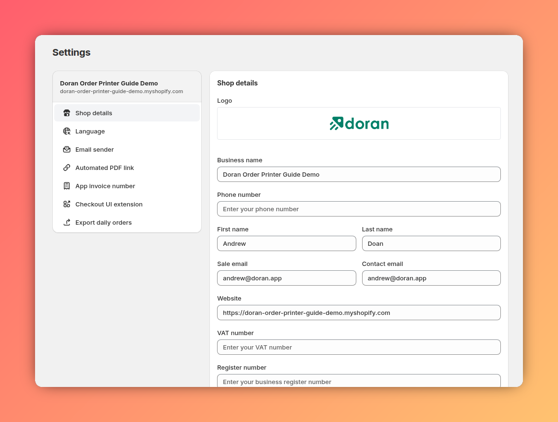Open the Language settings section
558x422 pixels.
pos(127,131)
